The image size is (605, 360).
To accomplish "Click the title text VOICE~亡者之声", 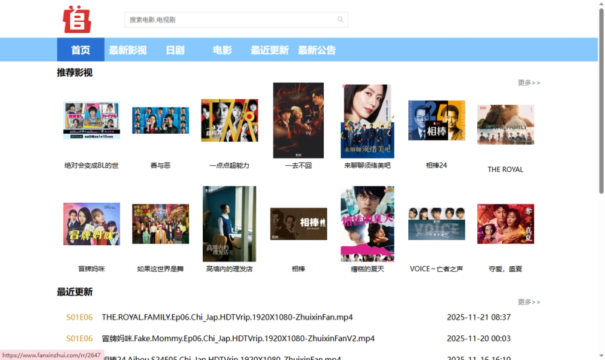I will pos(436,269).
